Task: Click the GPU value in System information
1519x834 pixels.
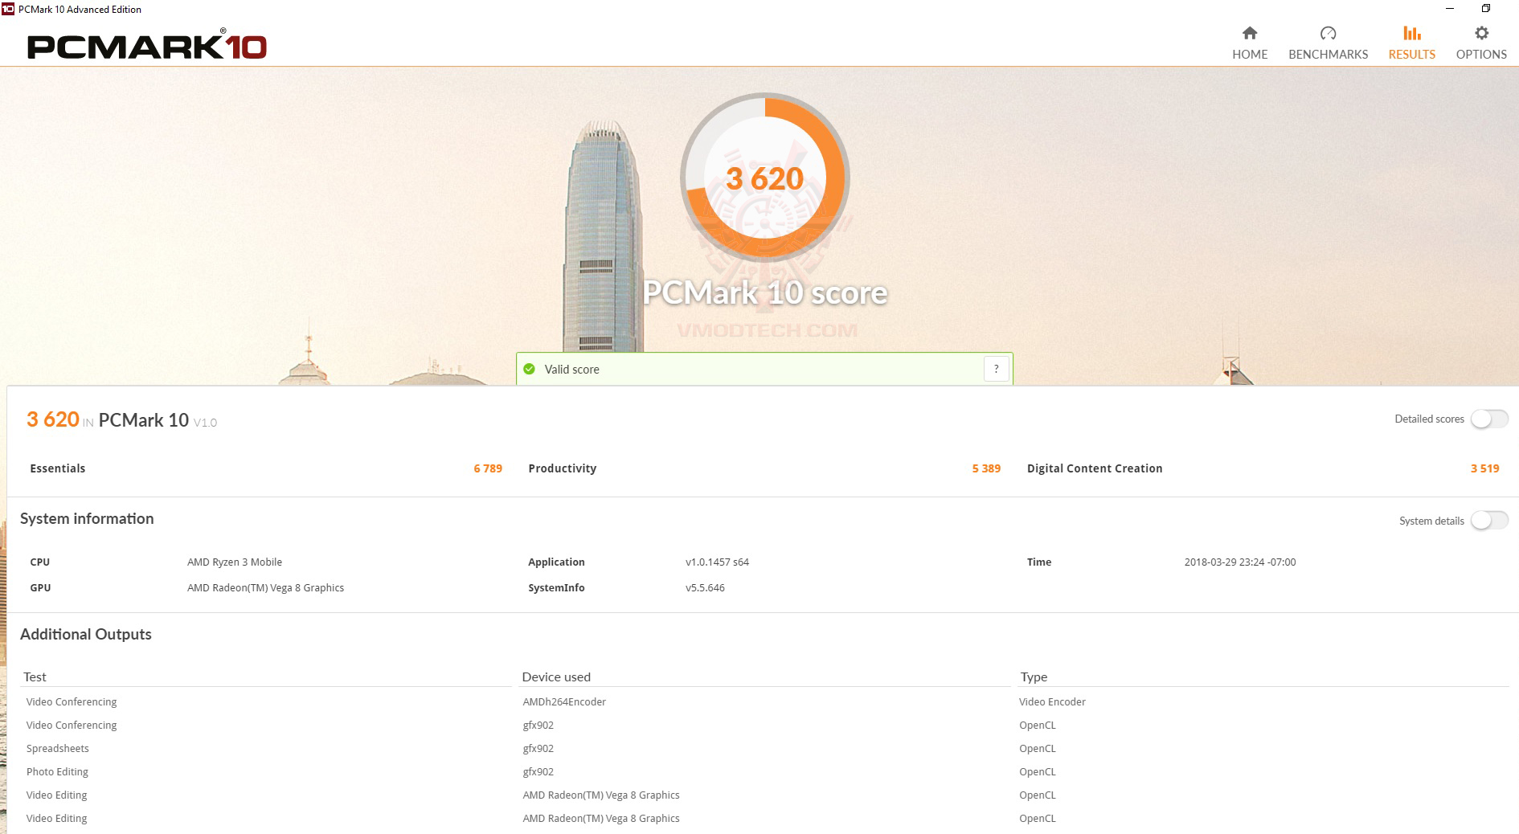Action: (265, 587)
